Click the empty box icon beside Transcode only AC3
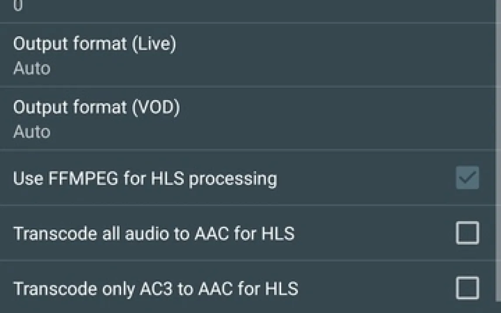The image size is (501, 313). 467,288
